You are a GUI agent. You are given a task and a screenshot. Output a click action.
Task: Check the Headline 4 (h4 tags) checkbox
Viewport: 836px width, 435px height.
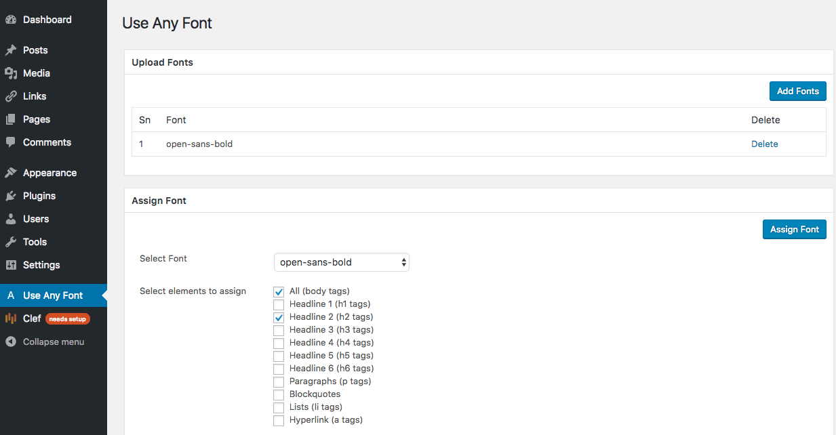coord(279,343)
